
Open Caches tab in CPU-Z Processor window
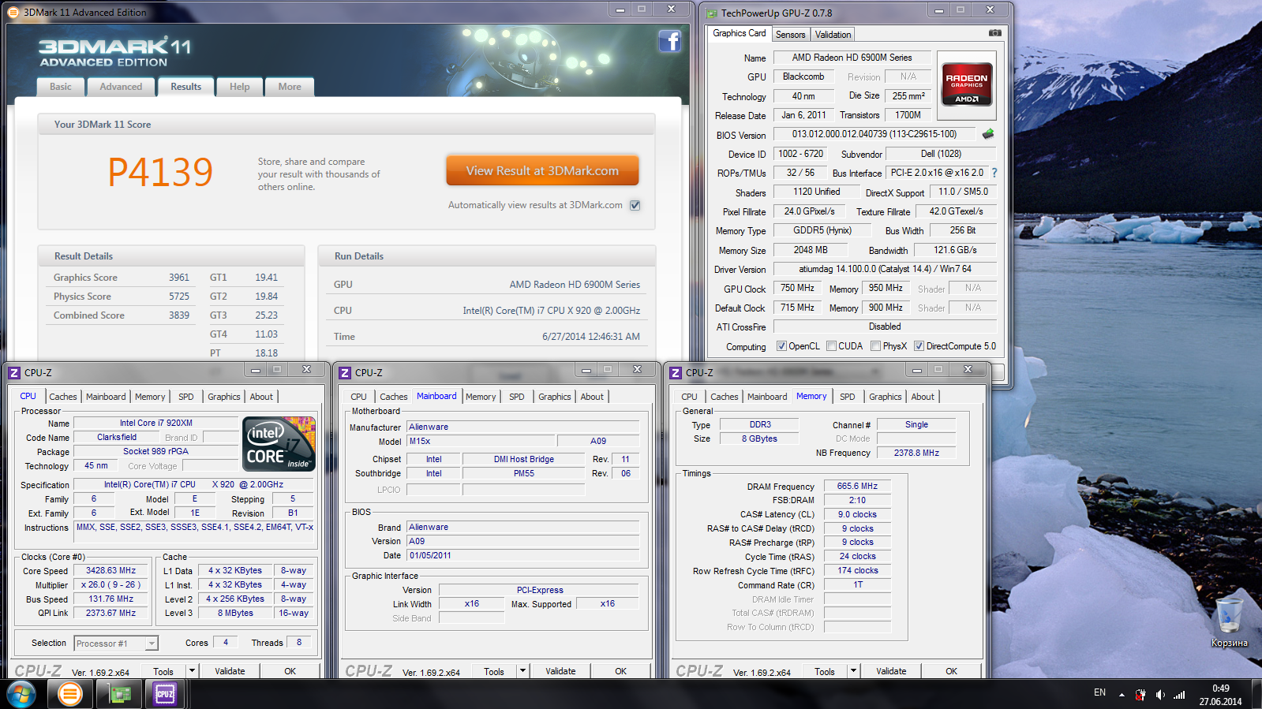63,397
